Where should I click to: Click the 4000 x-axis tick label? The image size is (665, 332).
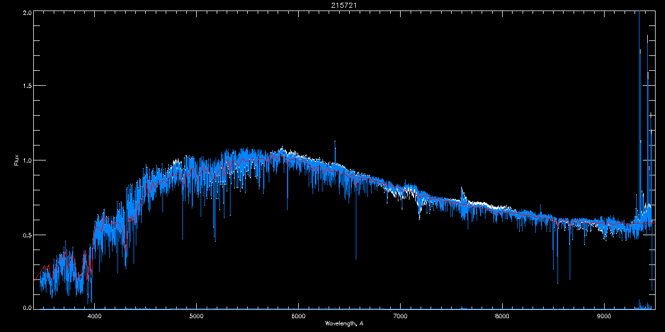pyautogui.click(x=94, y=317)
